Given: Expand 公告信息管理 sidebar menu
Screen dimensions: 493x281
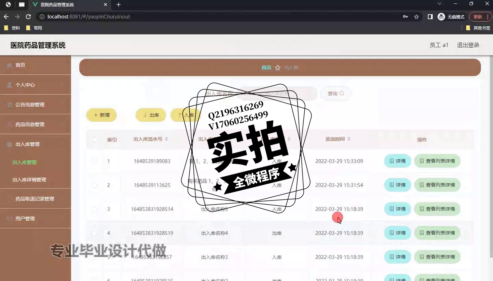Looking at the screenshot, I should click(x=36, y=105).
